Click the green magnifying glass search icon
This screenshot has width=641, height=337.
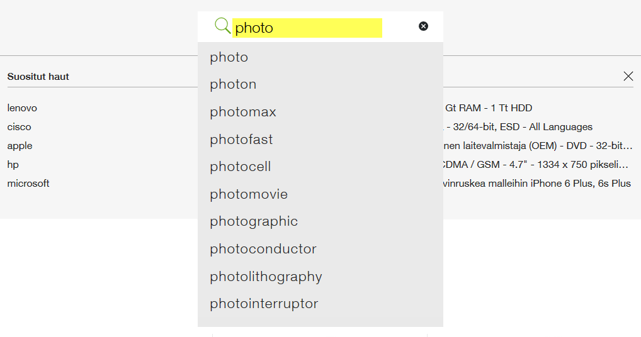(222, 26)
